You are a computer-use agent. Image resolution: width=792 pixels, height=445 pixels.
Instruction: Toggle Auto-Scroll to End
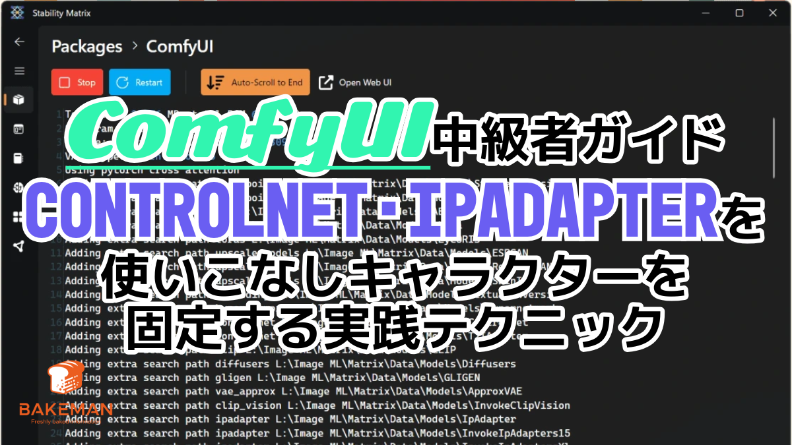click(255, 82)
